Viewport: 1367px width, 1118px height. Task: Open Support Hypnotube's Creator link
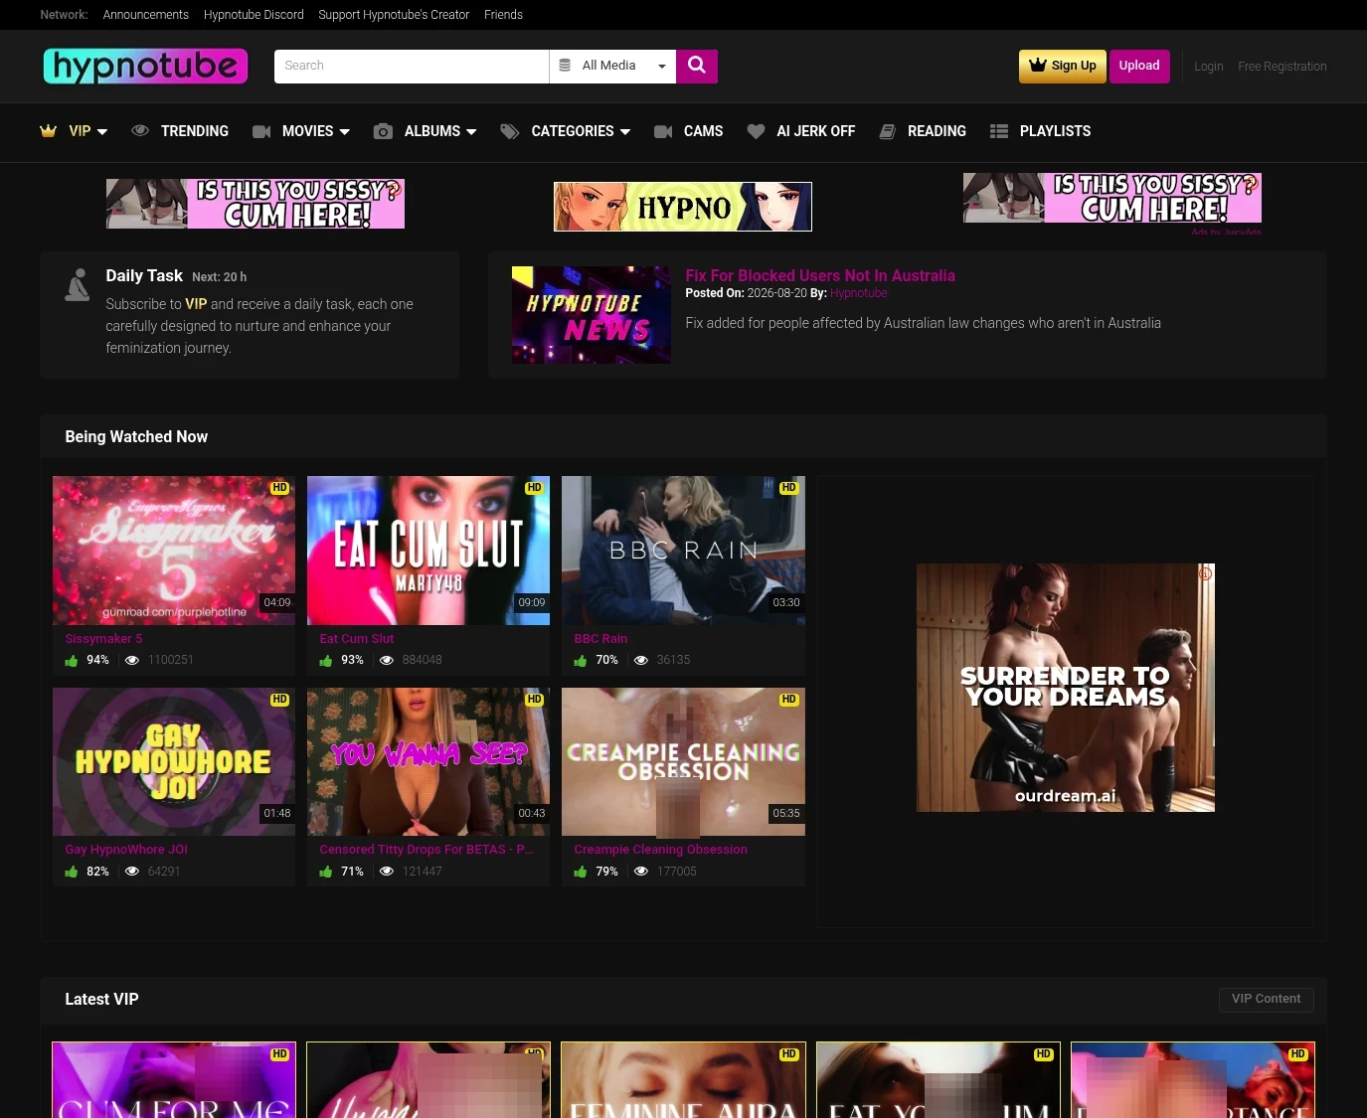click(394, 15)
